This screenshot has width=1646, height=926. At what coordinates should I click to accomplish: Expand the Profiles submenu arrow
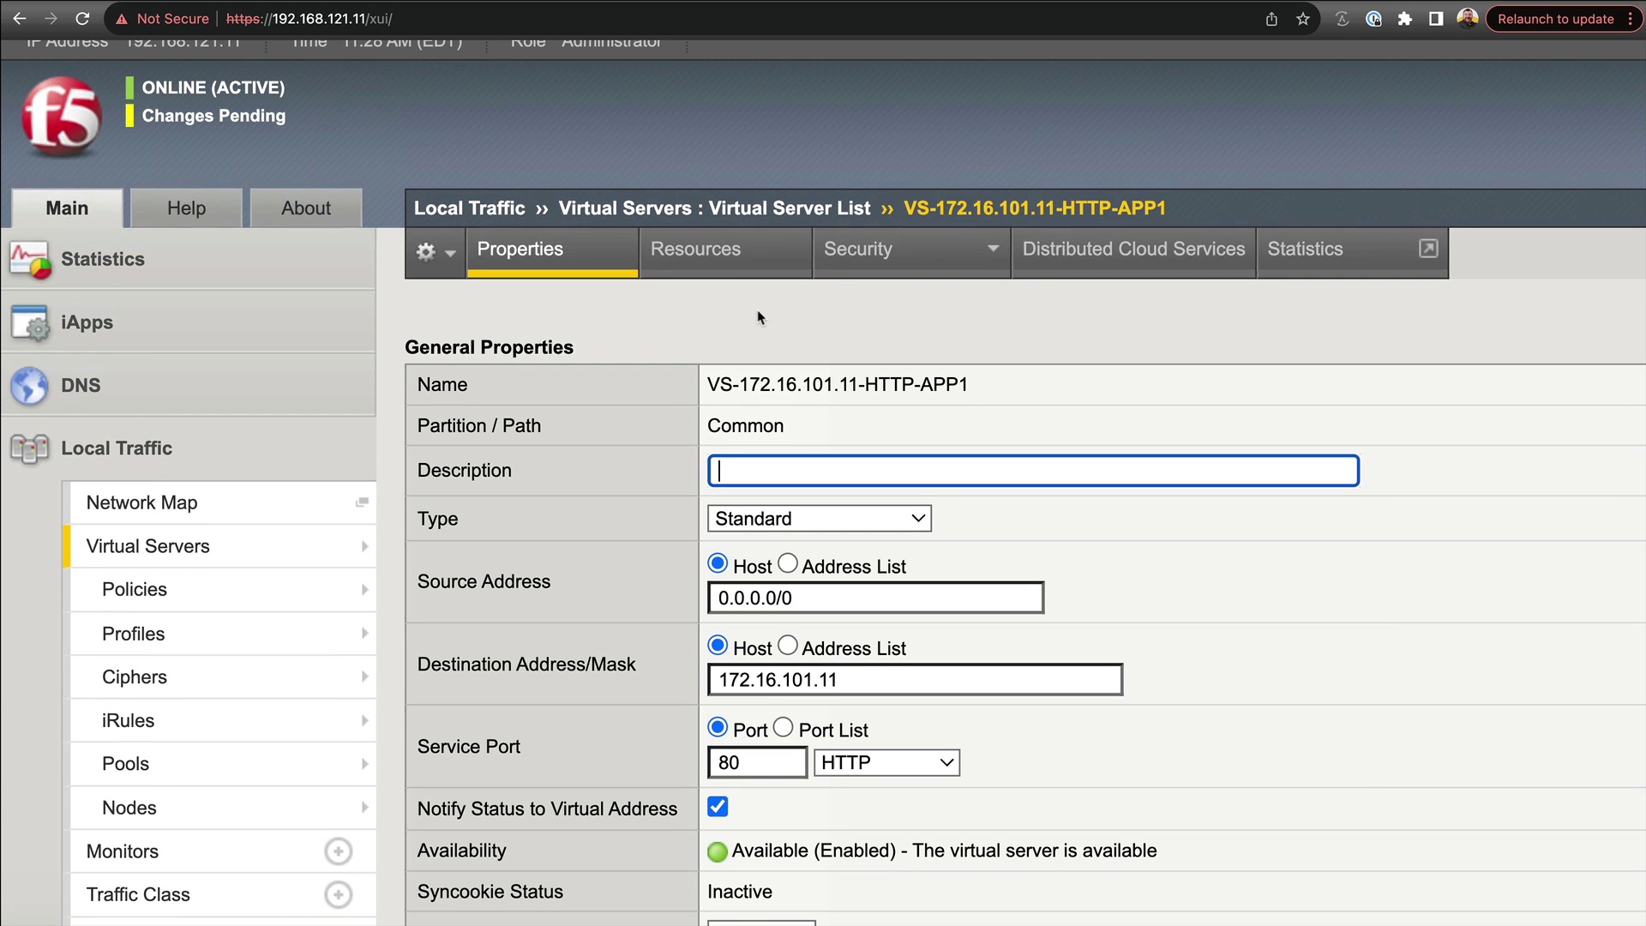[364, 634]
